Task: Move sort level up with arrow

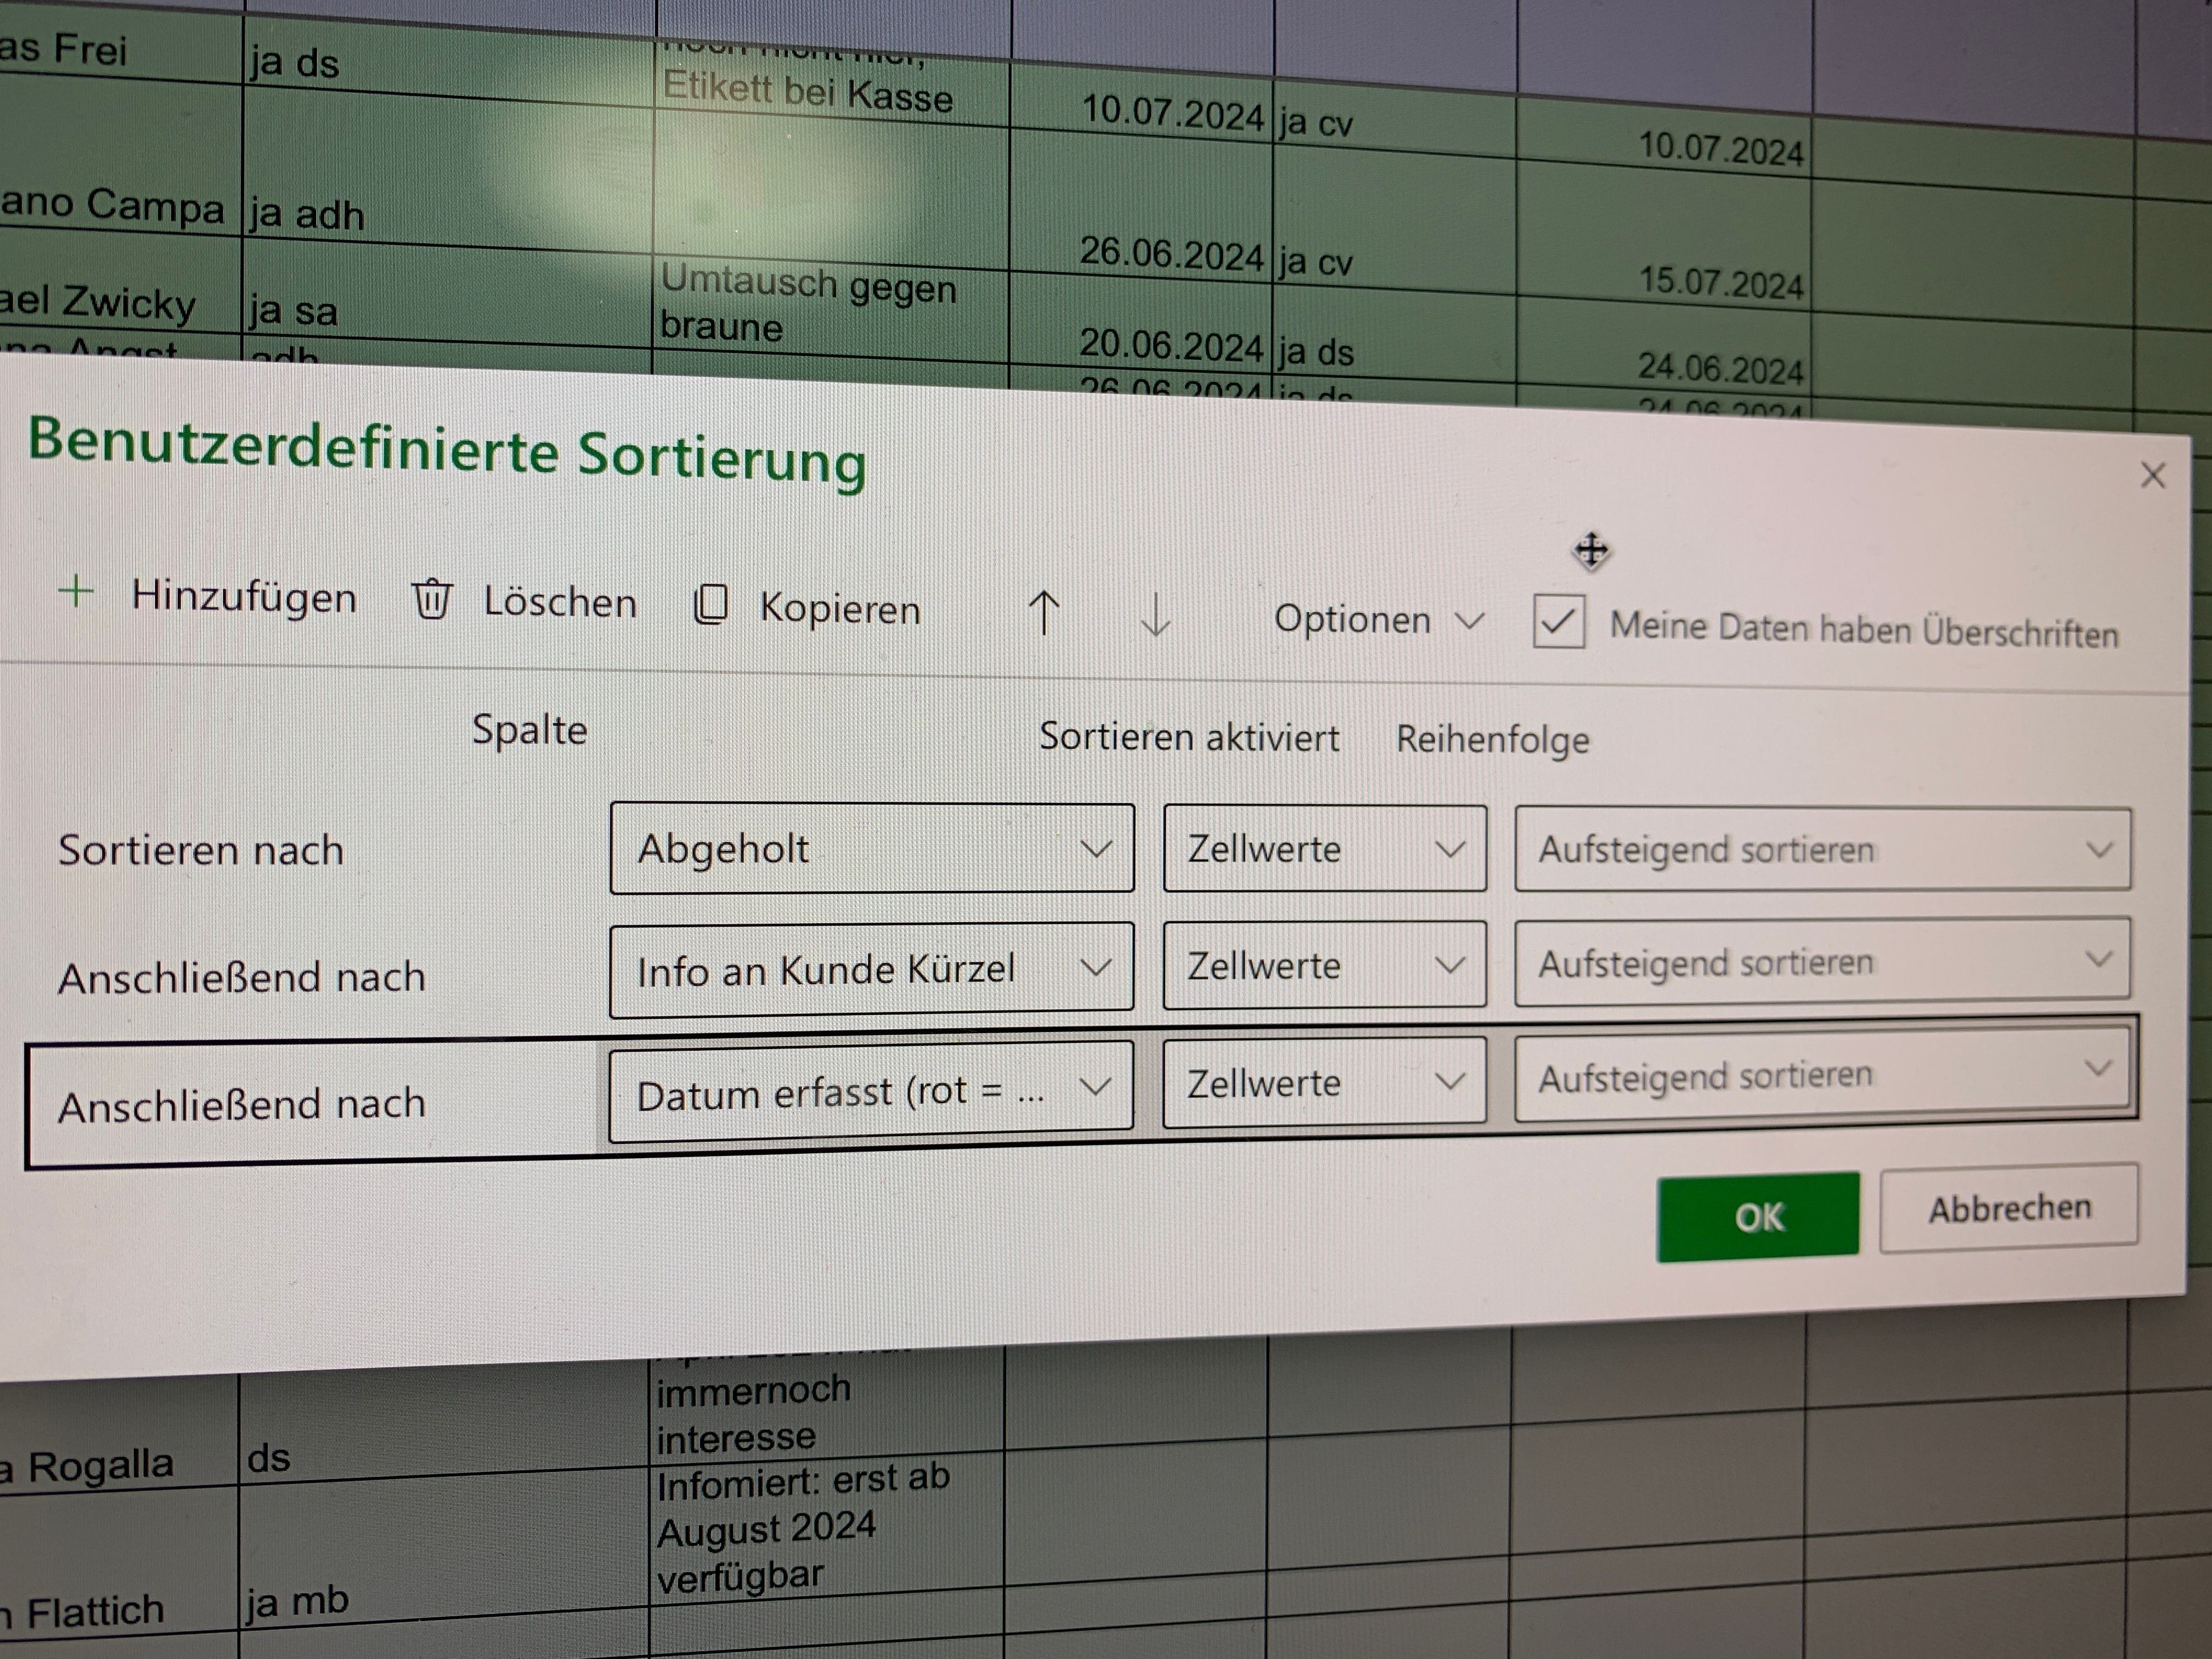Action: click(x=1044, y=612)
